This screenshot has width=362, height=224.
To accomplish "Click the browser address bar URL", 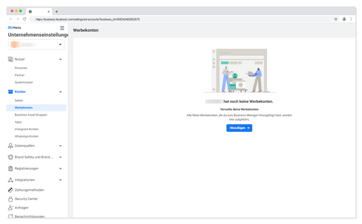I will tap(87, 19).
